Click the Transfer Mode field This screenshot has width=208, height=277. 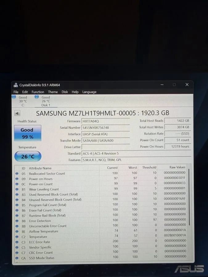[x=106, y=141]
